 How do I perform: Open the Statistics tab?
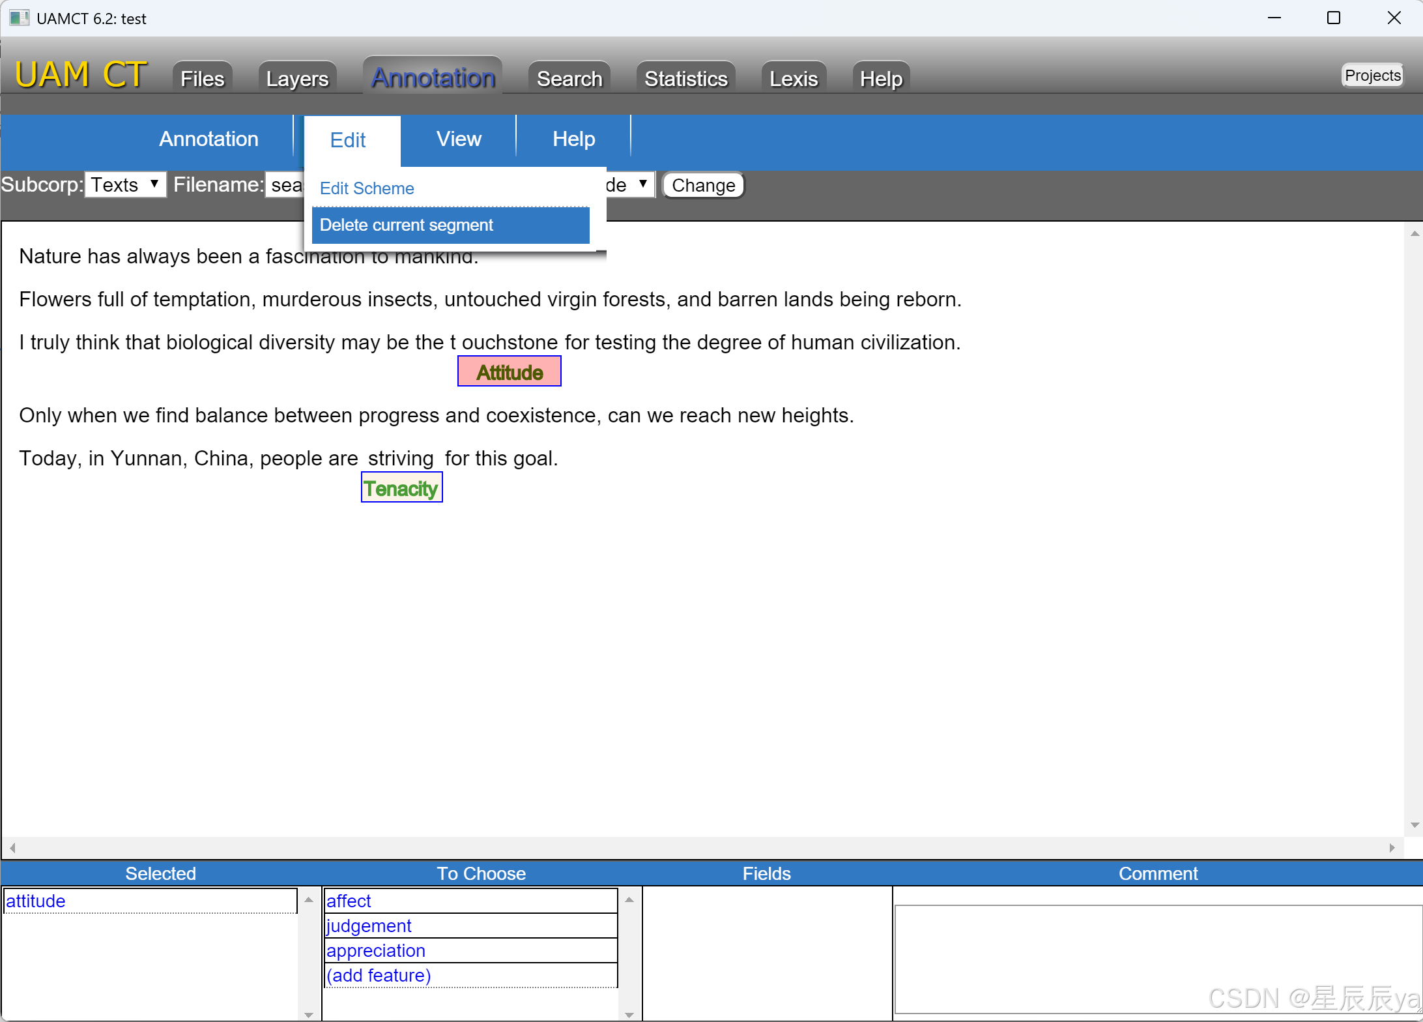tap(685, 78)
